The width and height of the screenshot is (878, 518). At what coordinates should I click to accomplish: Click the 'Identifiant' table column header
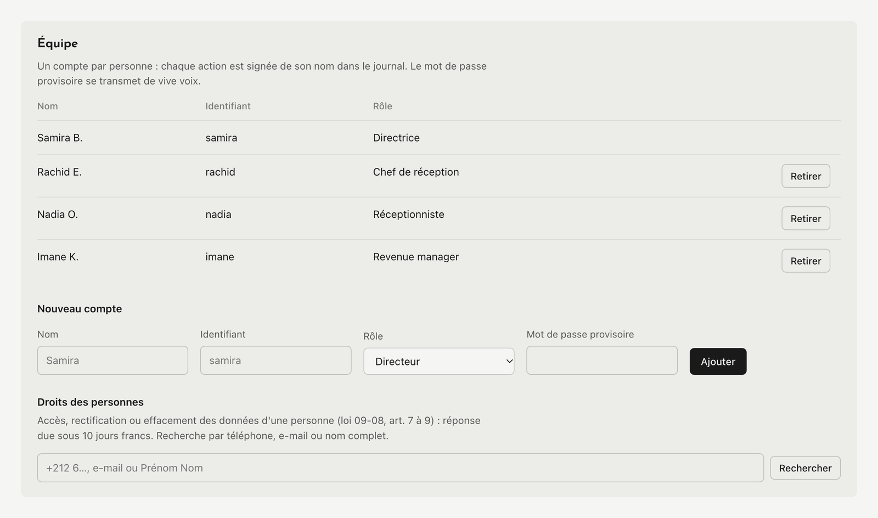point(228,106)
